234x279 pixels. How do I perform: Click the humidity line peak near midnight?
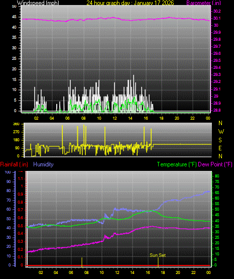[207, 192]
